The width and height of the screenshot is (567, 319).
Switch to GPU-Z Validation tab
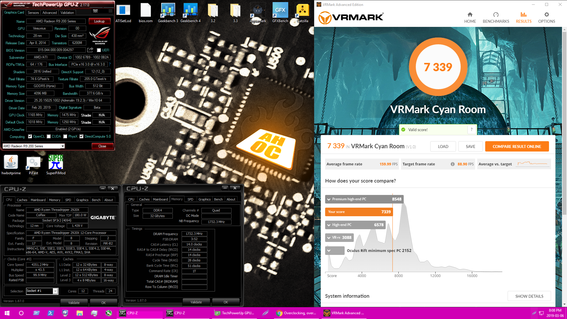pyautogui.click(x=67, y=13)
